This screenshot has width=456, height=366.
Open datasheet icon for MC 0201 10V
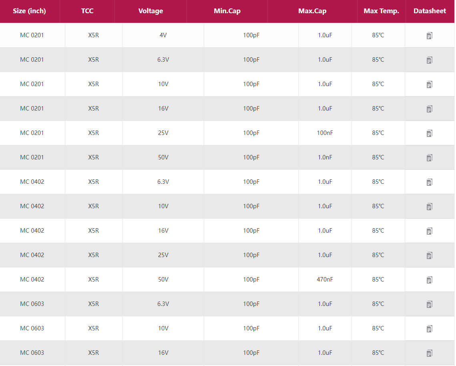(429, 84)
